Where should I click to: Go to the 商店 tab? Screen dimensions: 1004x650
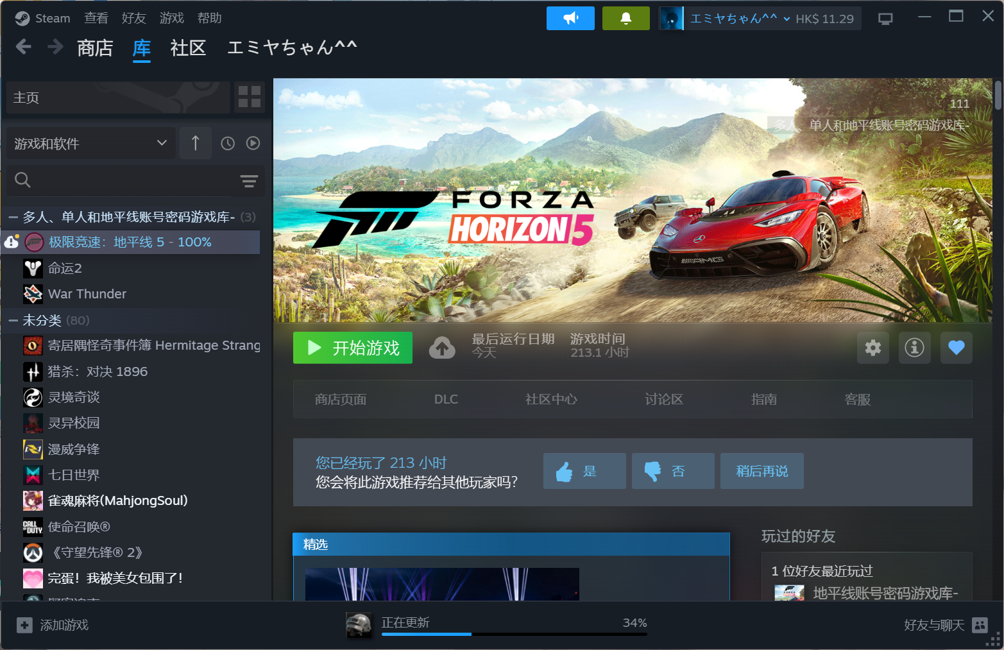95,48
